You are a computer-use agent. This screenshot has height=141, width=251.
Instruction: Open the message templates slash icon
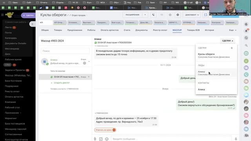click(101, 139)
